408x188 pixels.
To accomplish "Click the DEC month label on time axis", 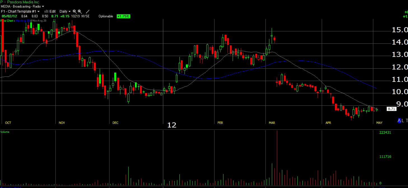I will (115, 123).
